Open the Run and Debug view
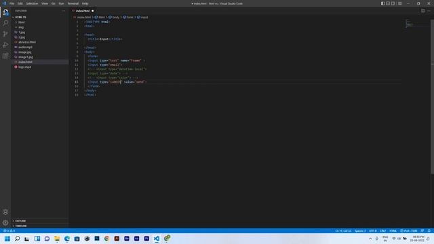The width and height of the screenshot is (434, 244). (5, 45)
